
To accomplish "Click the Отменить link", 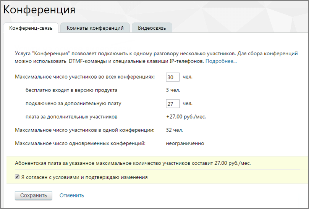I will coord(72,195).
